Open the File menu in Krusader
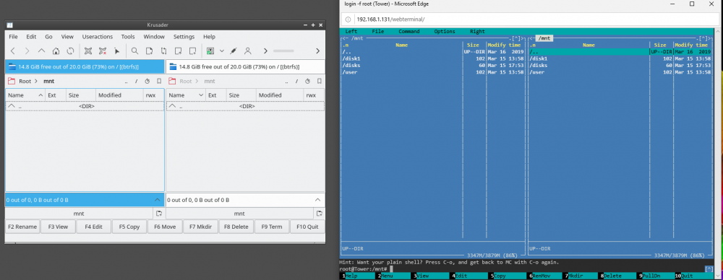 pos(13,37)
